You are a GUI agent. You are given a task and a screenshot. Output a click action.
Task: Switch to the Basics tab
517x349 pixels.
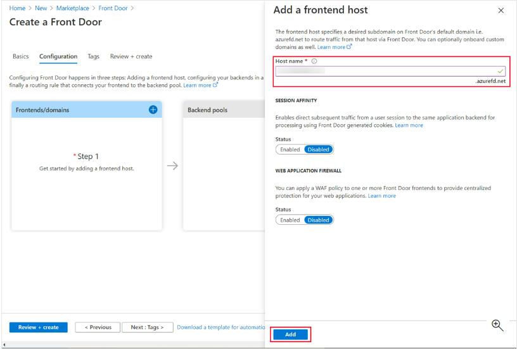pos(20,56)
